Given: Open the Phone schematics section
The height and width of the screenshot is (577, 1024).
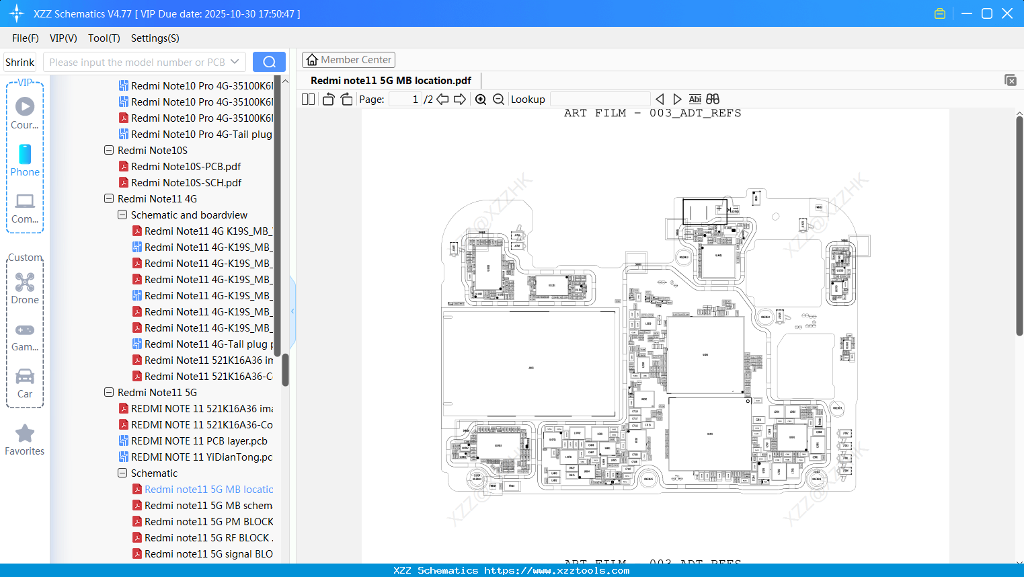Looking at the screenshot, I should (x=25, y=161).
